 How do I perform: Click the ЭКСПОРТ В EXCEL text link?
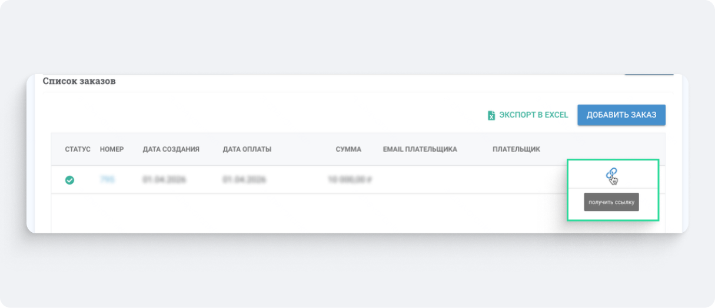pos(533,115)
